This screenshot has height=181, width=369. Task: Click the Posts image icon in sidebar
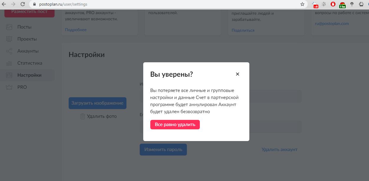coord(9,27)
